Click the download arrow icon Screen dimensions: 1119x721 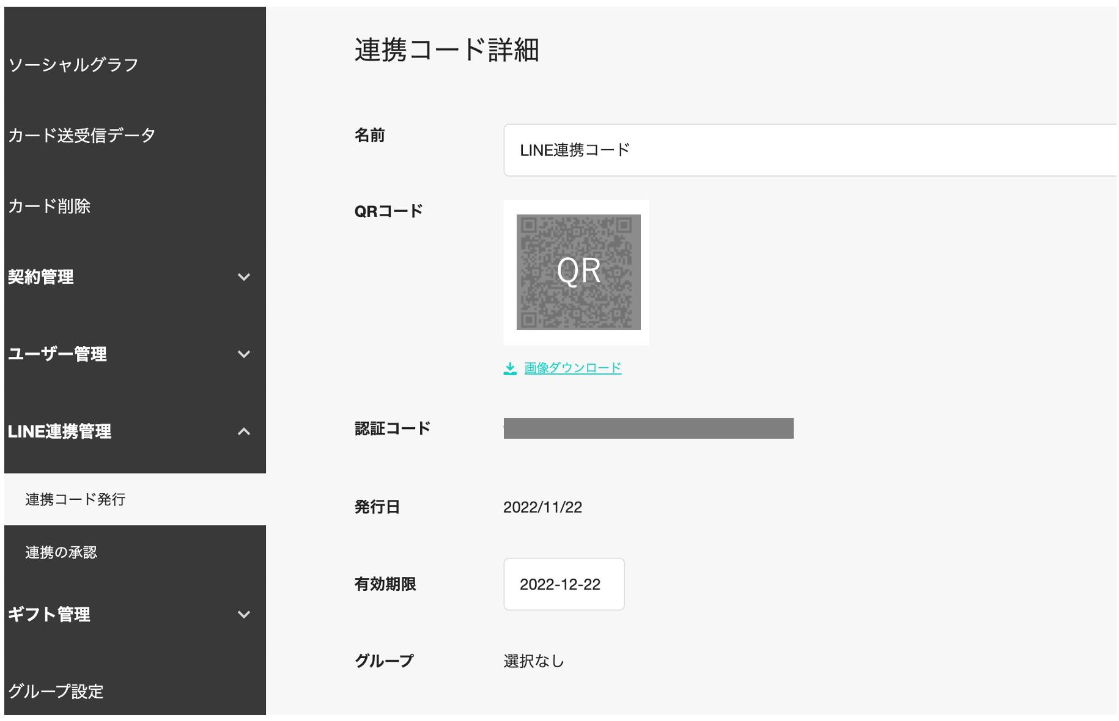pos(510,368)
